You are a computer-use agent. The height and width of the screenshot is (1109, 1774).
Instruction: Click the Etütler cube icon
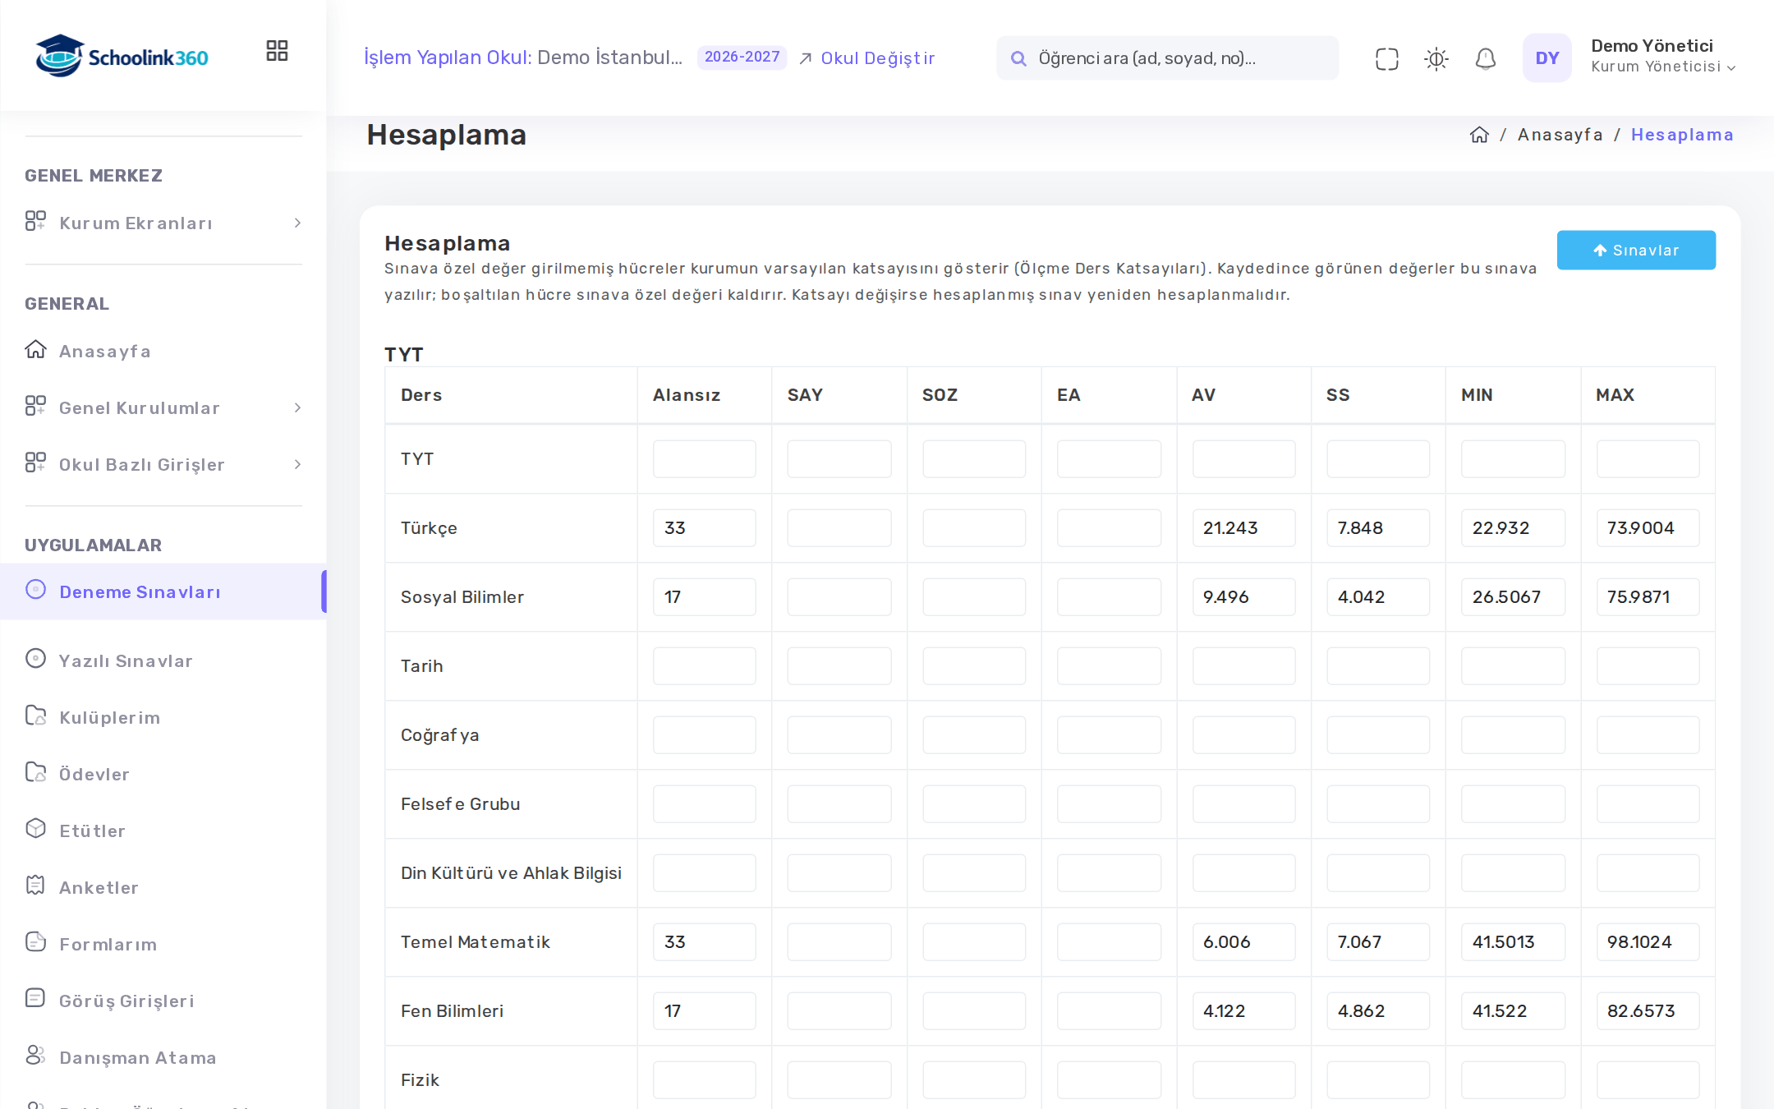tap(35, 829)
